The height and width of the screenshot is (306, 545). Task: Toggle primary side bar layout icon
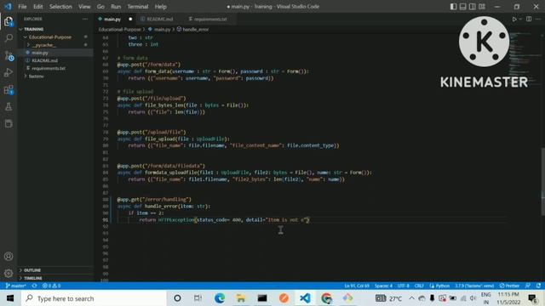tap(453, 7)
